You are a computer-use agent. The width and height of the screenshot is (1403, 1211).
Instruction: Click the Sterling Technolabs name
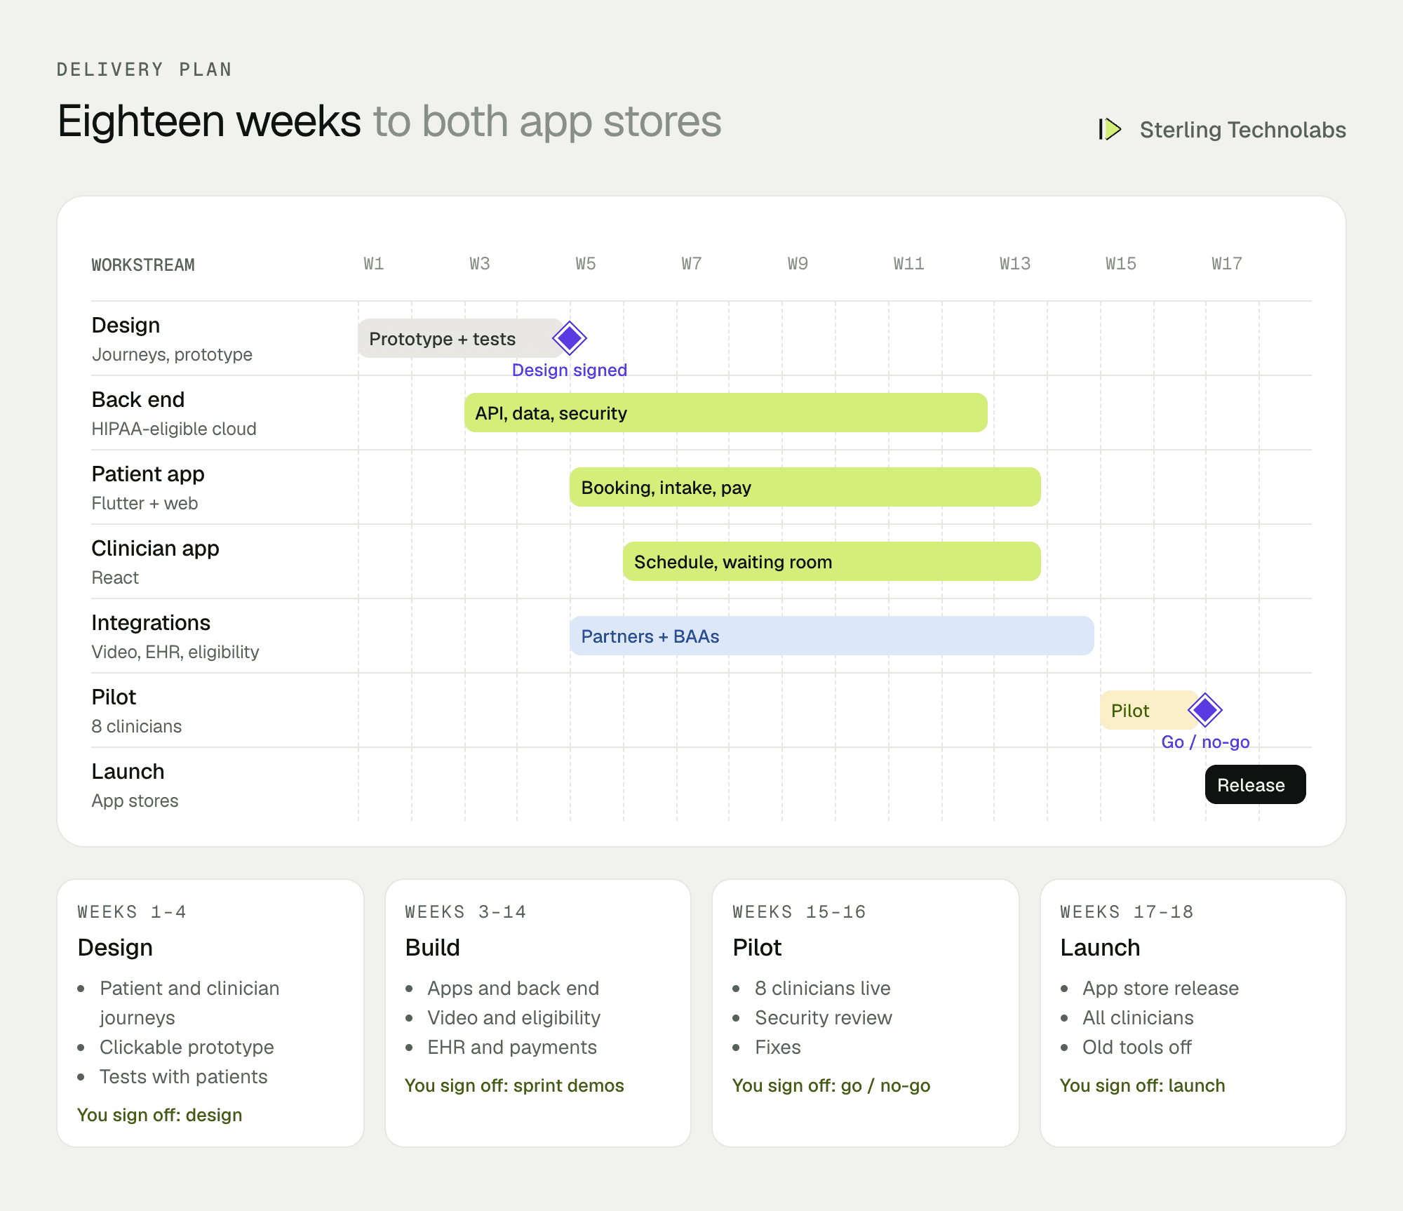tap(1242, 130)
